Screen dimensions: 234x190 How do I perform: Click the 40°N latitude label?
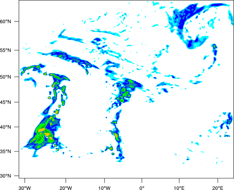click(6, 127)
